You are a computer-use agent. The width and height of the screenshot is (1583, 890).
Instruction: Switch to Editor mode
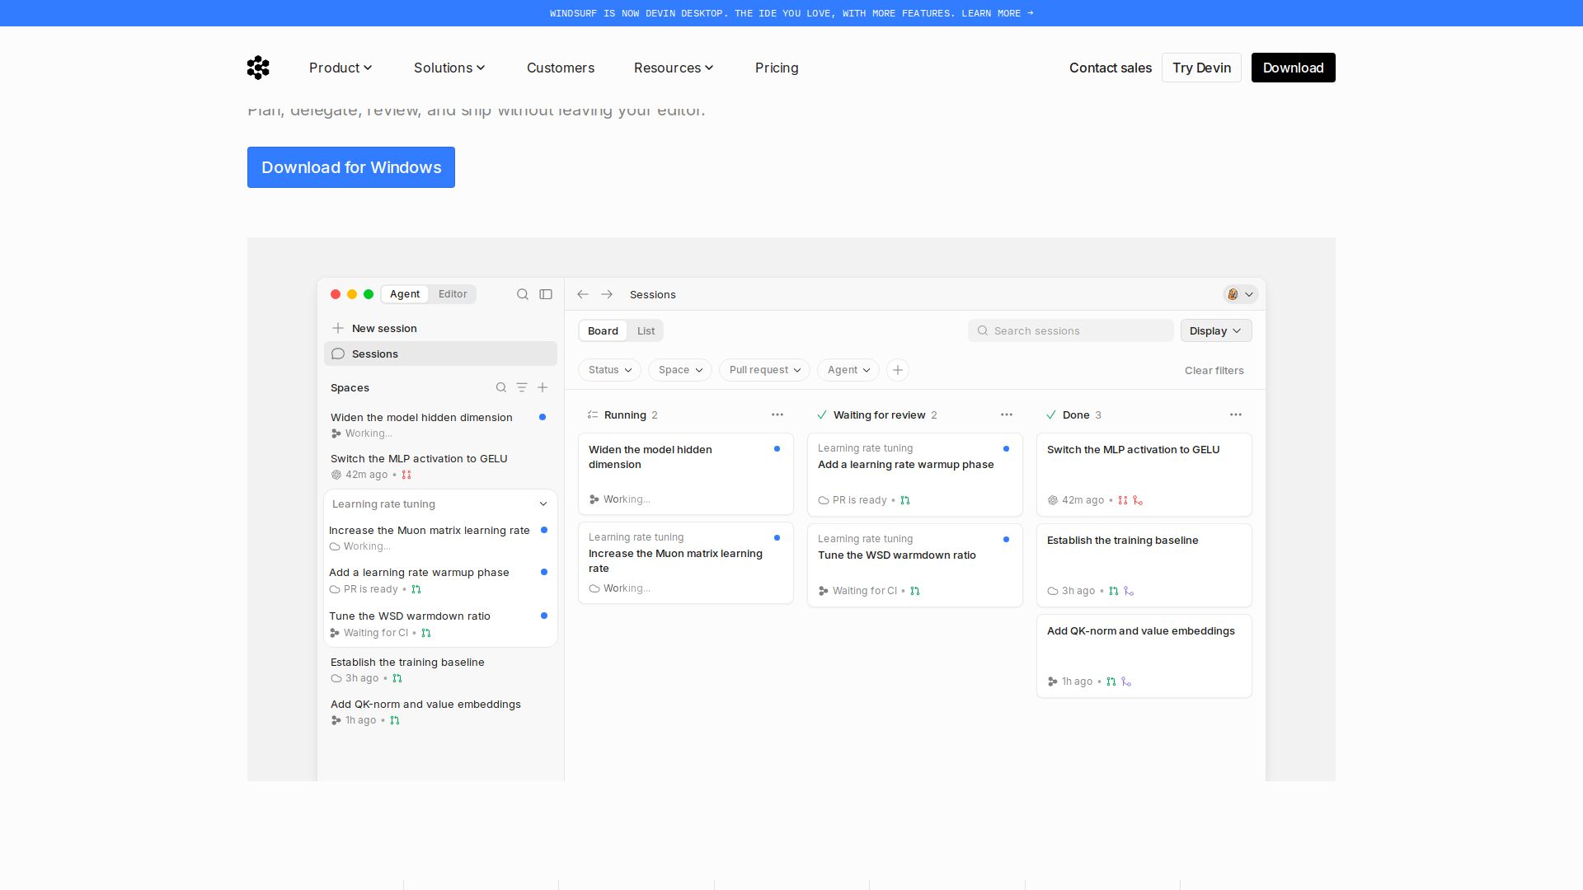click(x=453, y=294)
